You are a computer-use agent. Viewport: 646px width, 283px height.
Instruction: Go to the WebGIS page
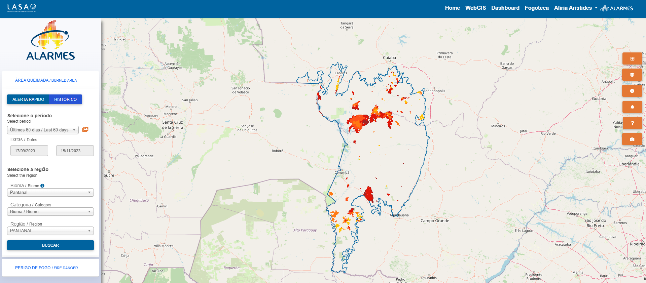pos(475,8)
